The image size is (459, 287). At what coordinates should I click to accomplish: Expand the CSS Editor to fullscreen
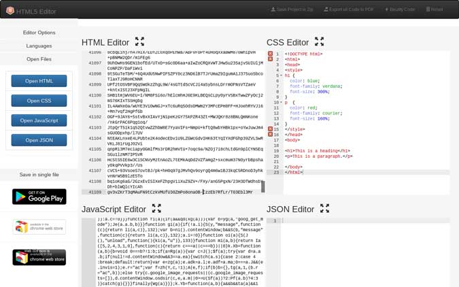pyautogui.click(x=319, y=41)
